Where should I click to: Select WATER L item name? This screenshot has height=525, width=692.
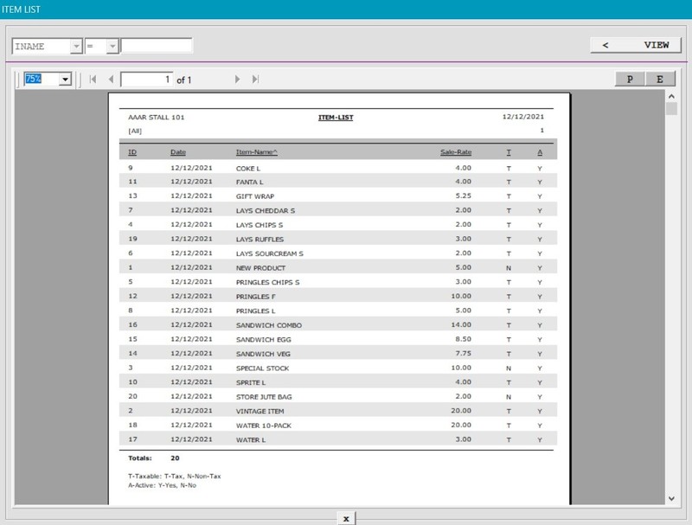[x=251, y=440]
